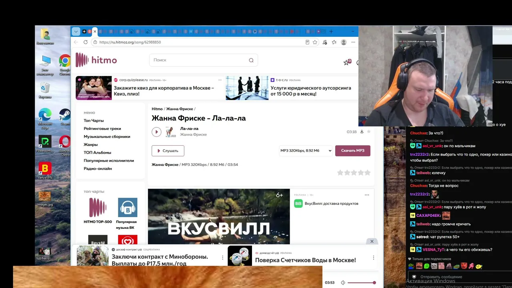This screenshot has width=512, height=288.
Task: Play the Ла-ла-ла track with the round play button
Action: (156, 132)
